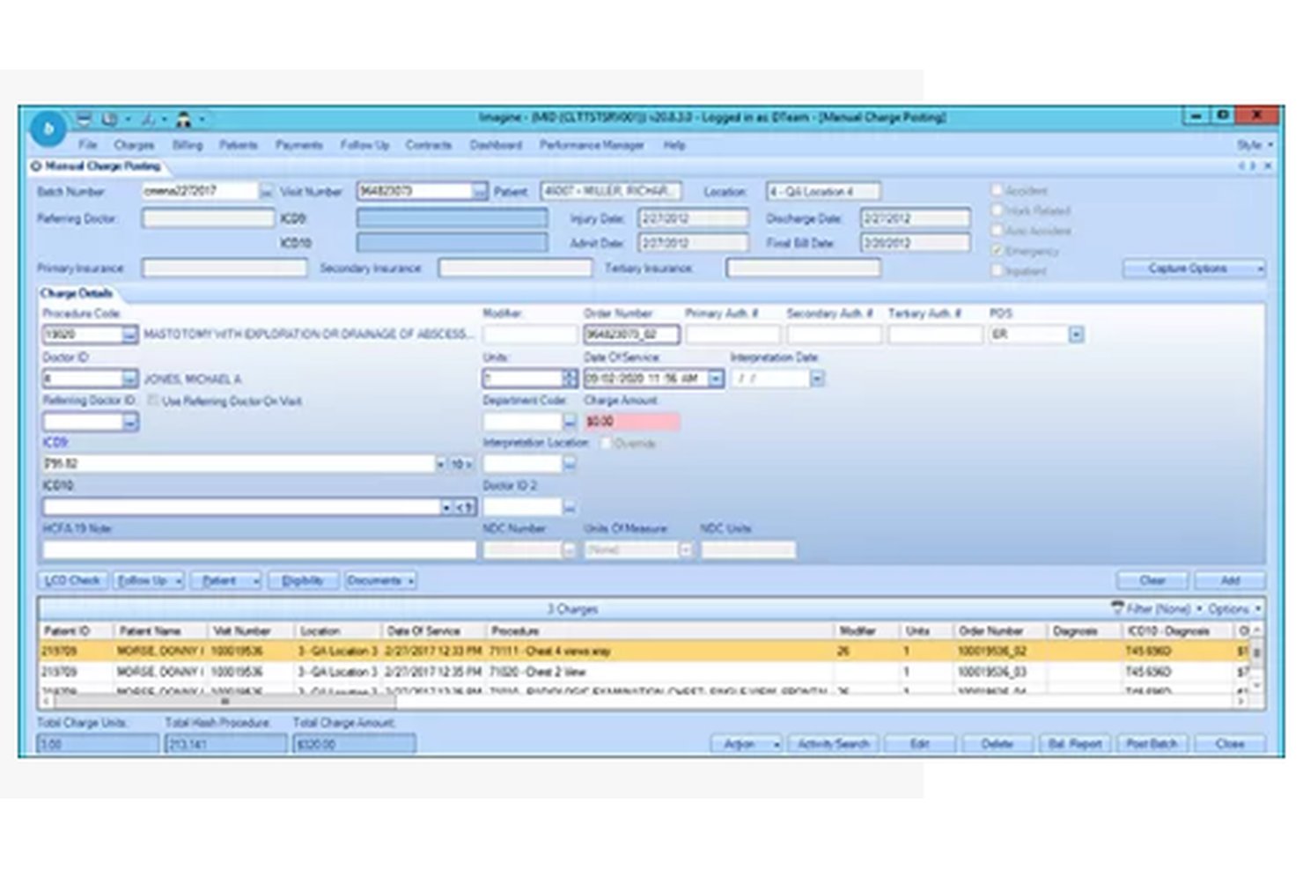Click the close-tab X icon below Style
The width and height of the screenshot is (1303, 869).
point(1268,166)
